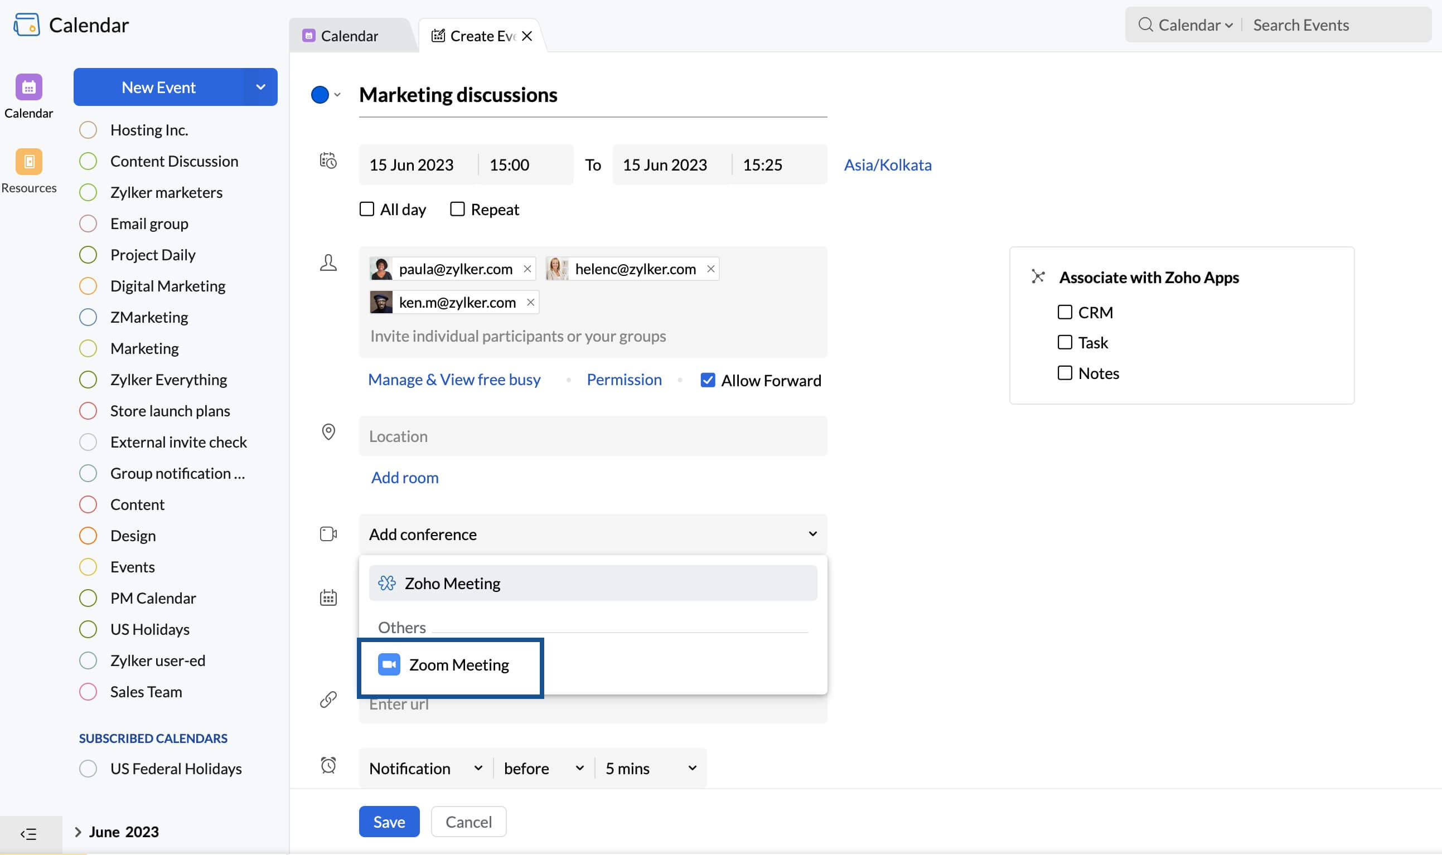1442x855 pixels.
Task: Collapse the sidebar with bottom-left icon
Action: [x=28, y=834]
